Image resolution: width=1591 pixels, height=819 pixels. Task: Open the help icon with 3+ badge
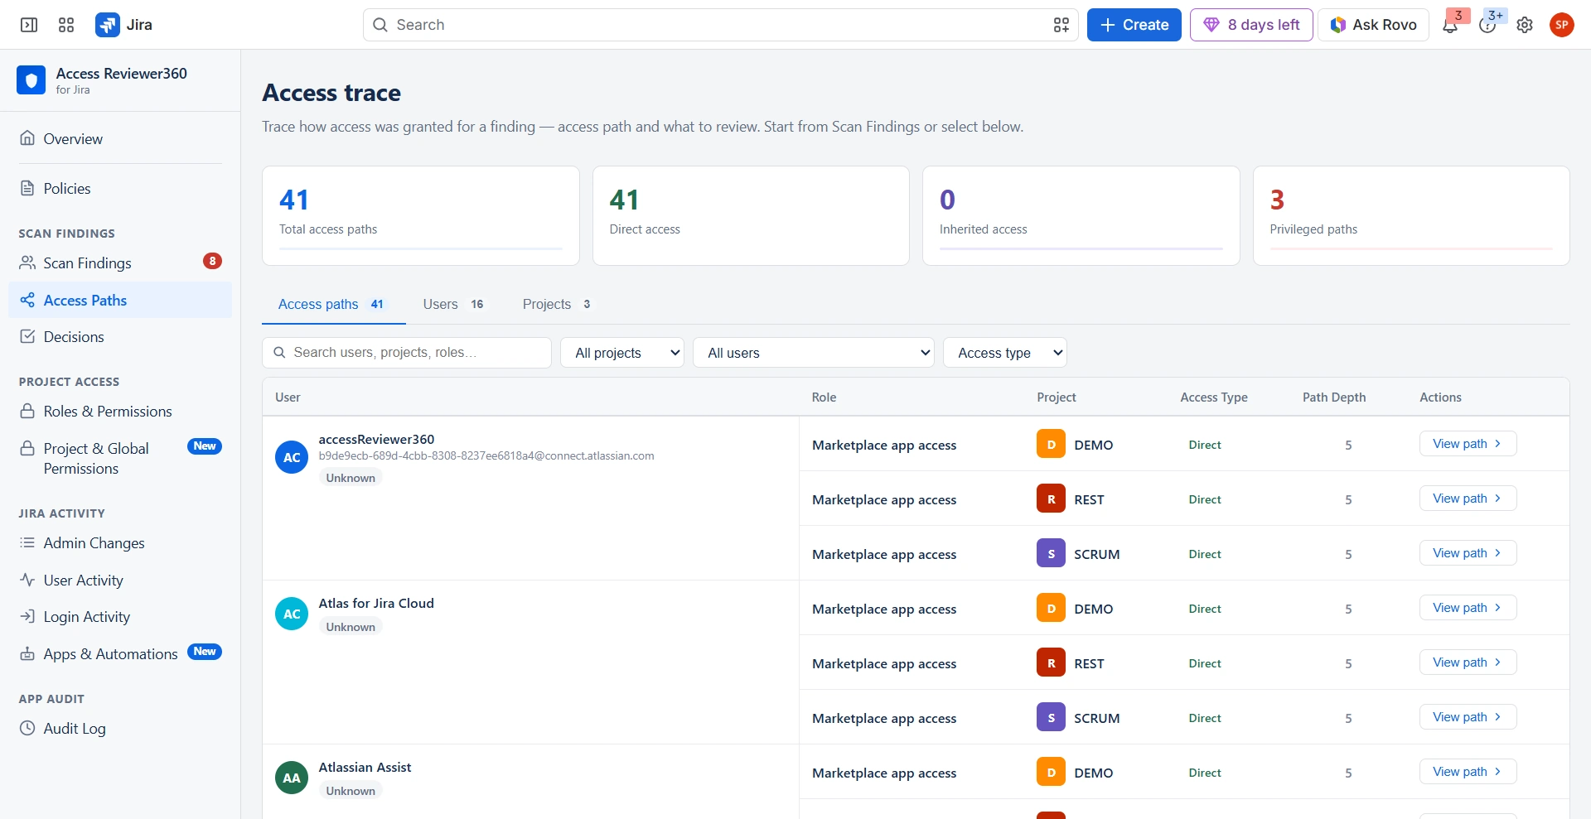pos(1487,25)
